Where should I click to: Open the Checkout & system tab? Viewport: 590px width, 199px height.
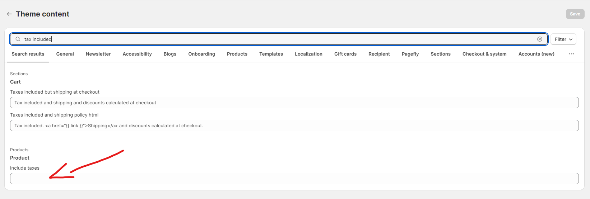click(x=484, y=54)
